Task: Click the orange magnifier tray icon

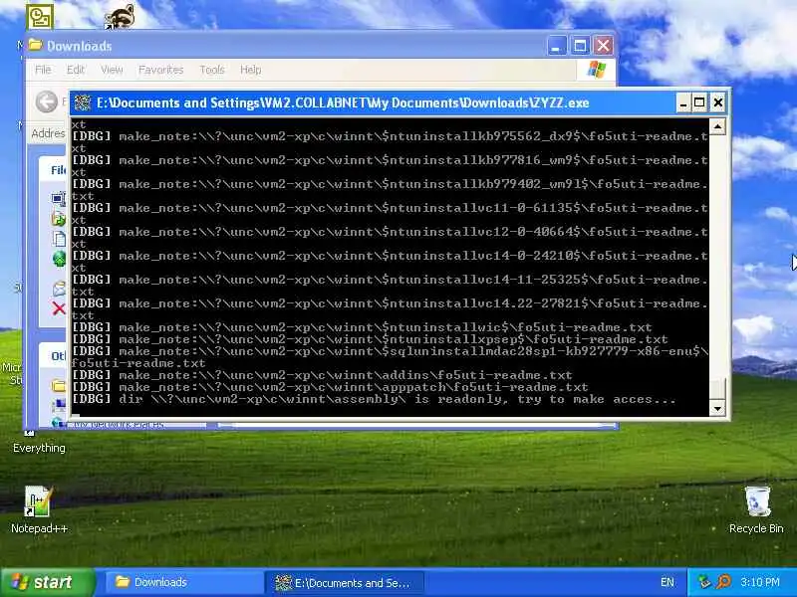Action: point(723,582)
